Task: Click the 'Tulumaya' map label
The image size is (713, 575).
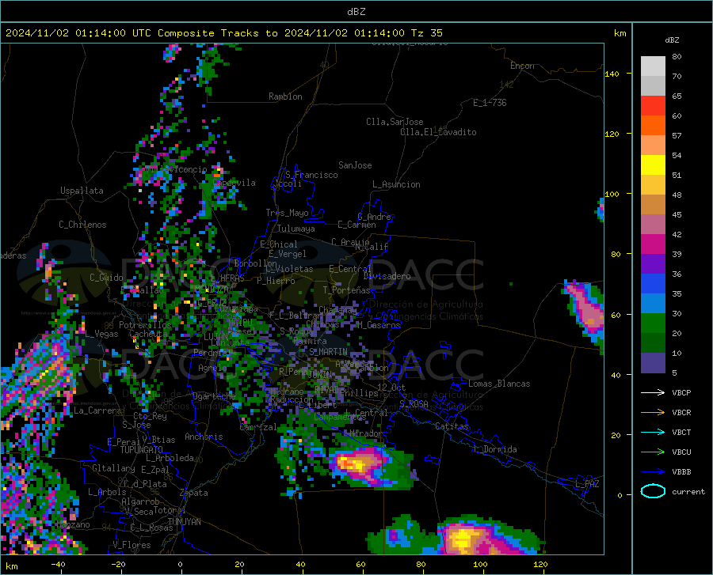Action: point(295,229)
